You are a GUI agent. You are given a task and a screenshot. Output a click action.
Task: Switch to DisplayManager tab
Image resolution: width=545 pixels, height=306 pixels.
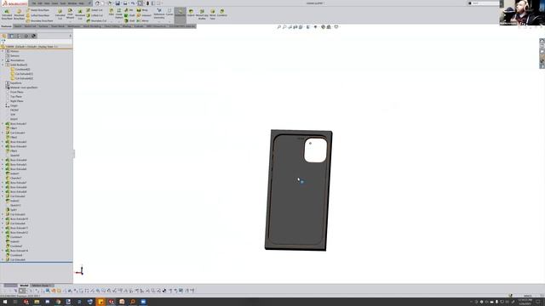point(33,36)
